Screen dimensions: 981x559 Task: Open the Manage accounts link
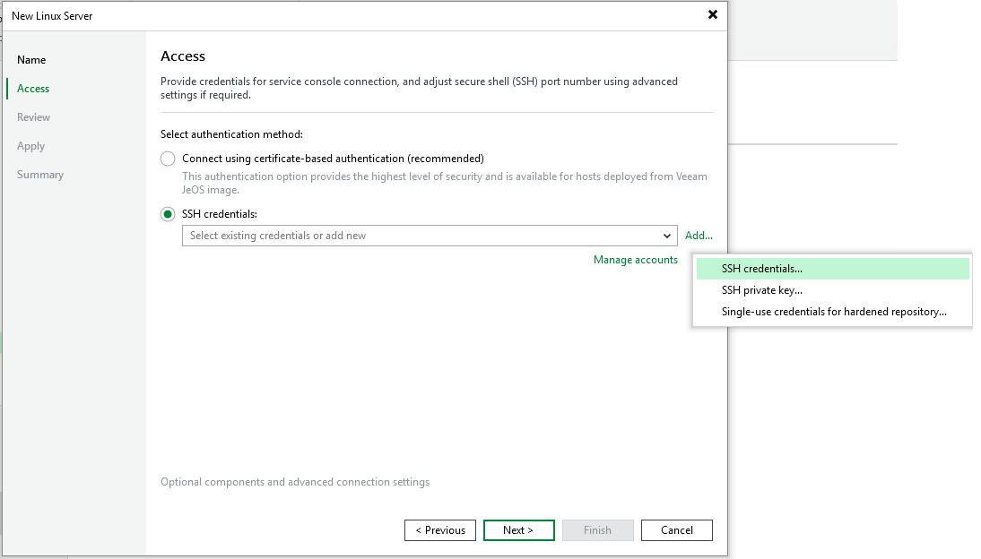635,260
